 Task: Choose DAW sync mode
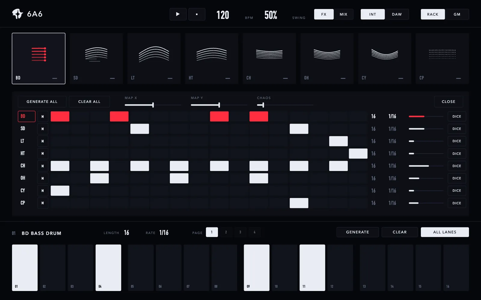pos(397,14)
